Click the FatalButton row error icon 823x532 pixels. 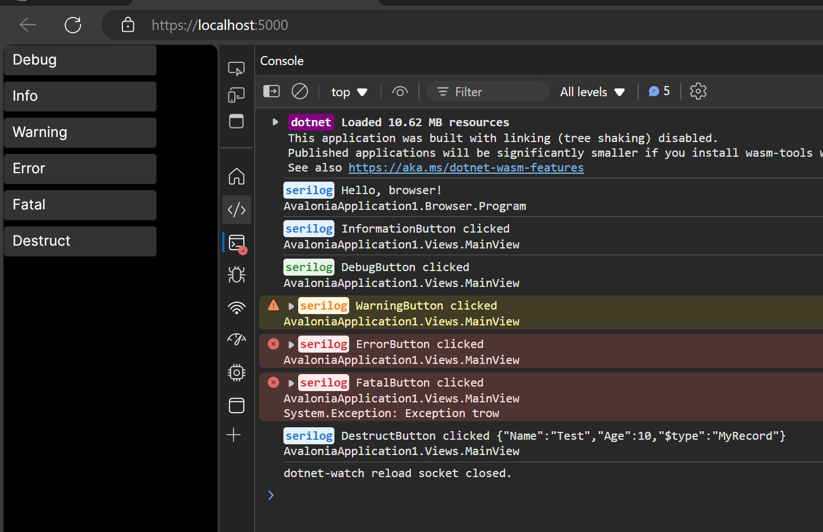coord(274,382)
